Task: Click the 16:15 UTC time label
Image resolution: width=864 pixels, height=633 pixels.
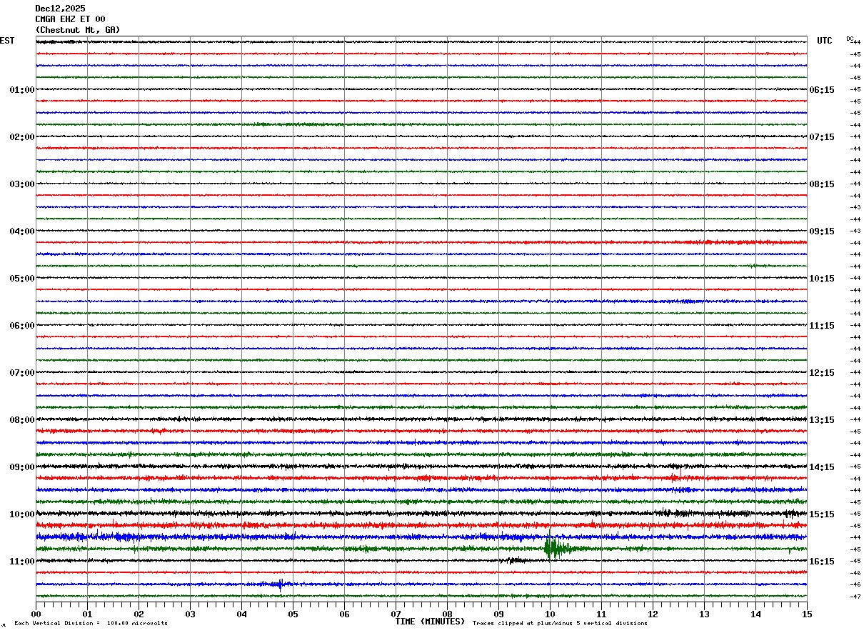Action: pos(822,562)
